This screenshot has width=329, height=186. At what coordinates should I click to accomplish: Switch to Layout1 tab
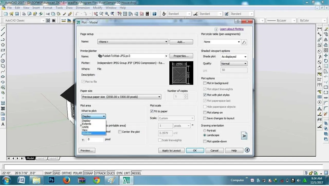tap(41, 158)
